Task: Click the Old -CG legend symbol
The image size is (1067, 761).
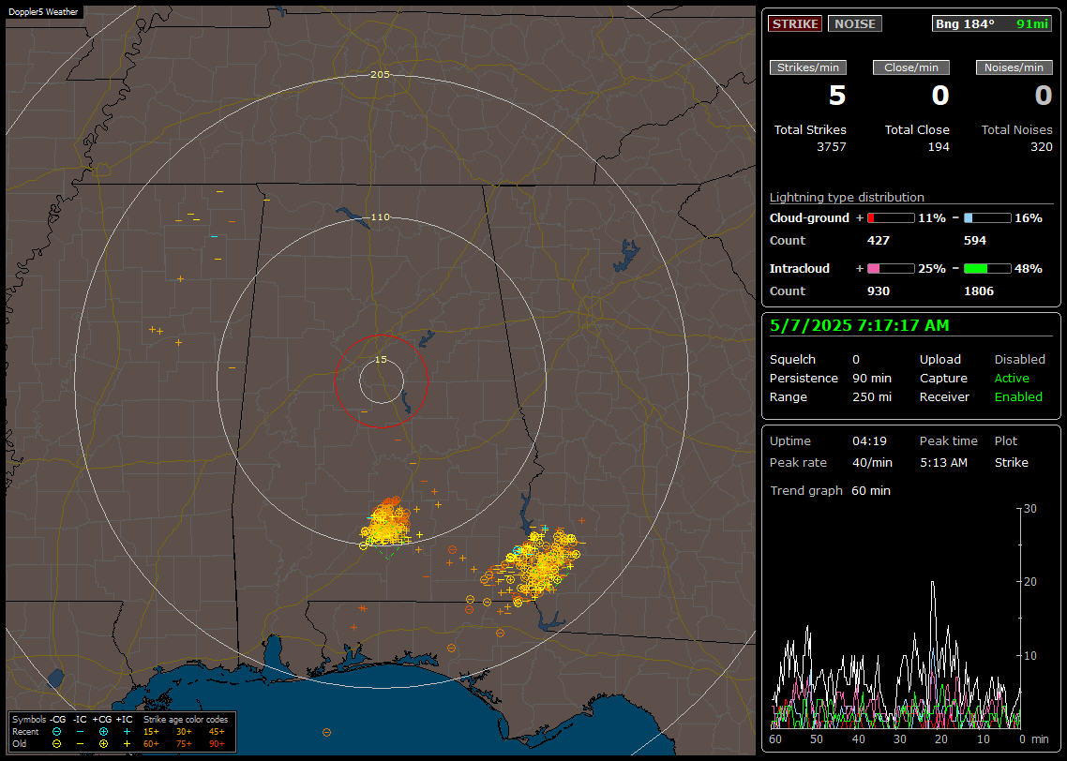Action: (56, 744)
